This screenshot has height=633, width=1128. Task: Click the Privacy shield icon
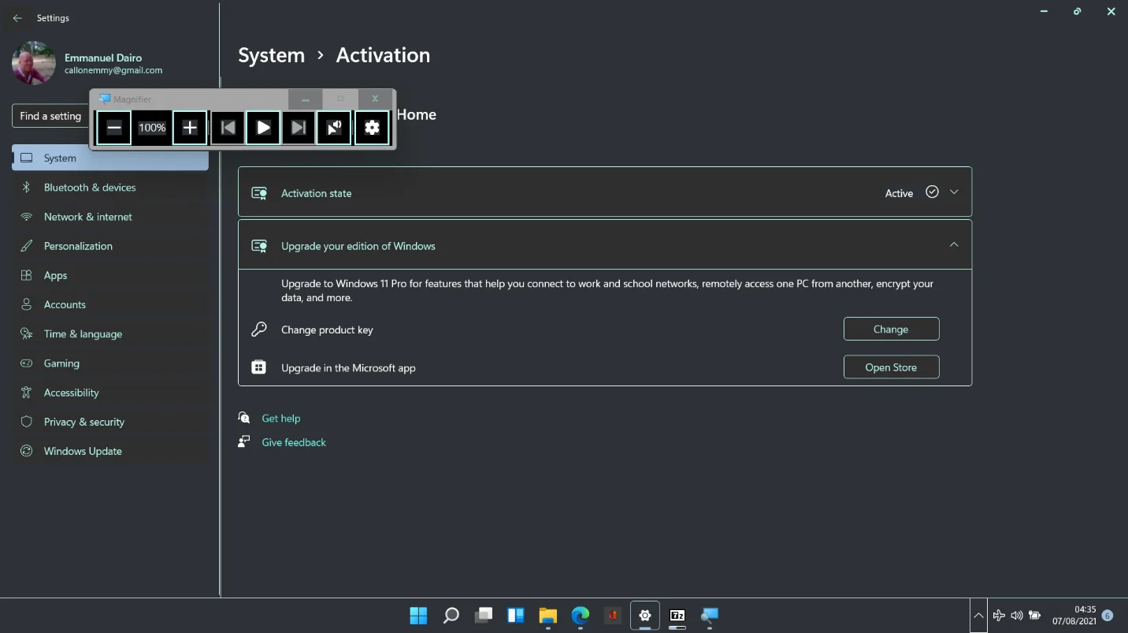(x=26, y=422)
